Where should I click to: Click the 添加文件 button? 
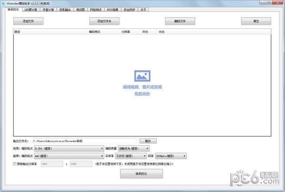click(28, 21)
